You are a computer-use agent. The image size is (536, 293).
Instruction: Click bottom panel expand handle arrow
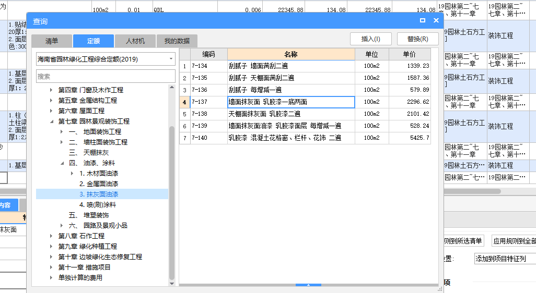pos(308,285)
